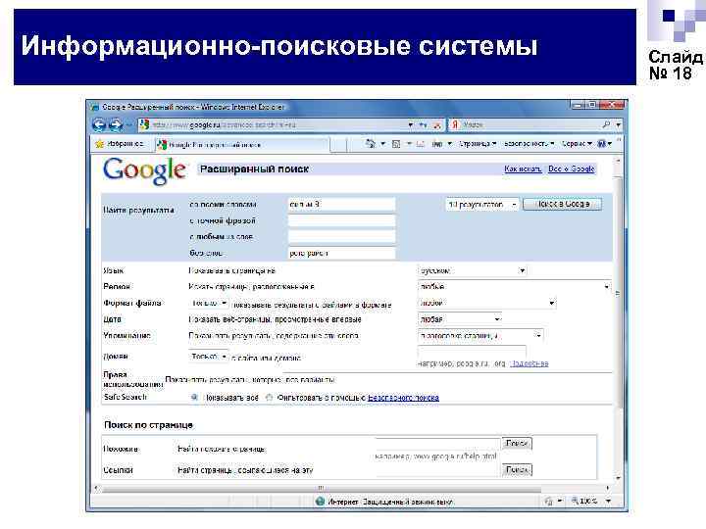
Task: Click Поиск button for Похожие row
Action: [x=517, y=444]
